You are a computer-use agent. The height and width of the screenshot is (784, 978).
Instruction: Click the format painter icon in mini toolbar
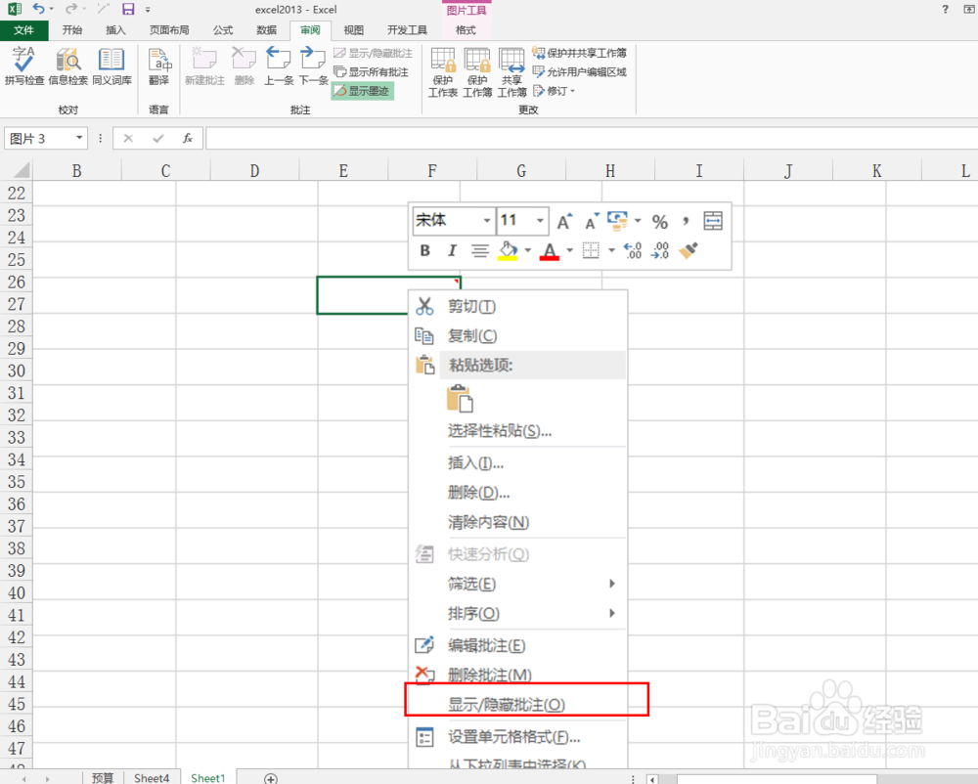click(688, 251)
